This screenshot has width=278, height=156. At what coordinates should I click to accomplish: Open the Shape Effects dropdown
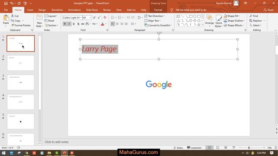[234, 25]
